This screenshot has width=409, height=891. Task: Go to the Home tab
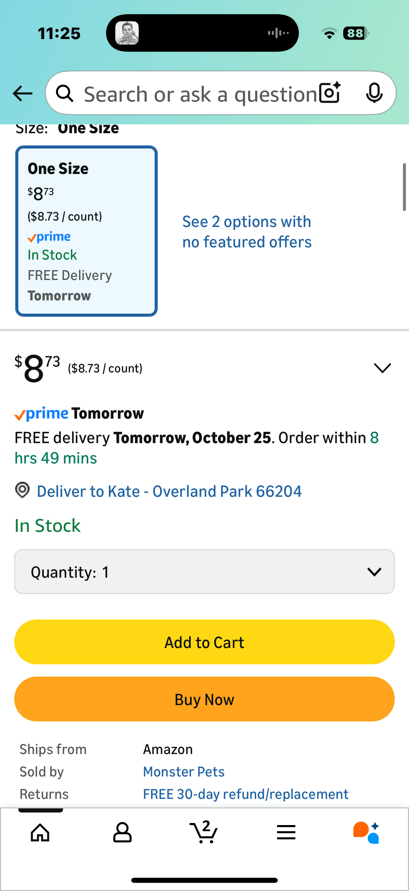40,833
